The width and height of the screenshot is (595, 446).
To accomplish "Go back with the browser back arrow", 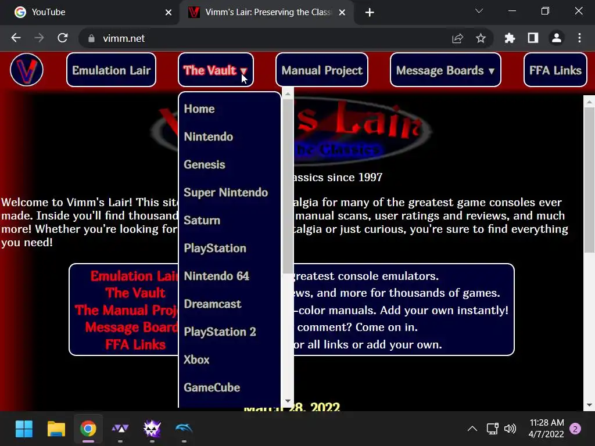I will coord(16,38).
